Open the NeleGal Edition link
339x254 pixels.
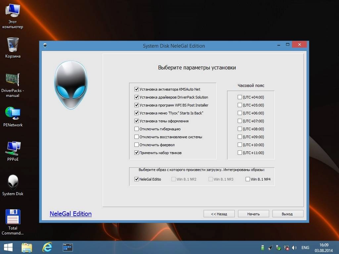[71, 214]
